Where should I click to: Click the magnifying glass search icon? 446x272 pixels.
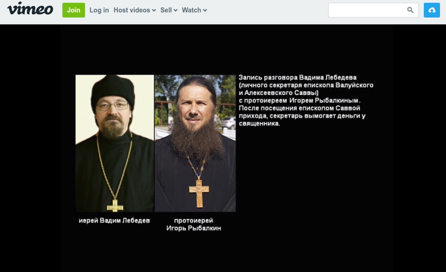tap(410, 10)
